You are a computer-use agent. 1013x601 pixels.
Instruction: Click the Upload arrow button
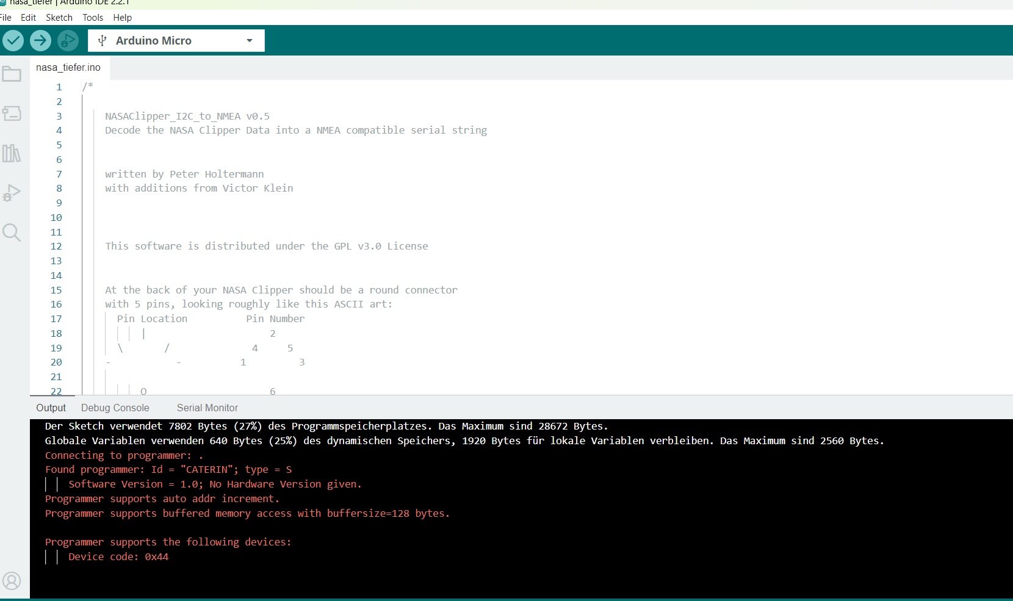[x=40, y=41]
